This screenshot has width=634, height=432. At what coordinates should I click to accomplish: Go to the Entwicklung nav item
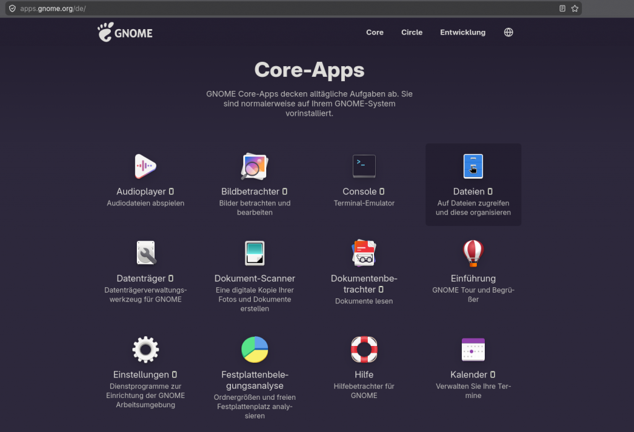tap(462, 32)
